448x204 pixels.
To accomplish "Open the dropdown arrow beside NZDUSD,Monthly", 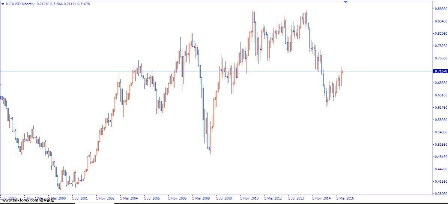I will 3,4.
